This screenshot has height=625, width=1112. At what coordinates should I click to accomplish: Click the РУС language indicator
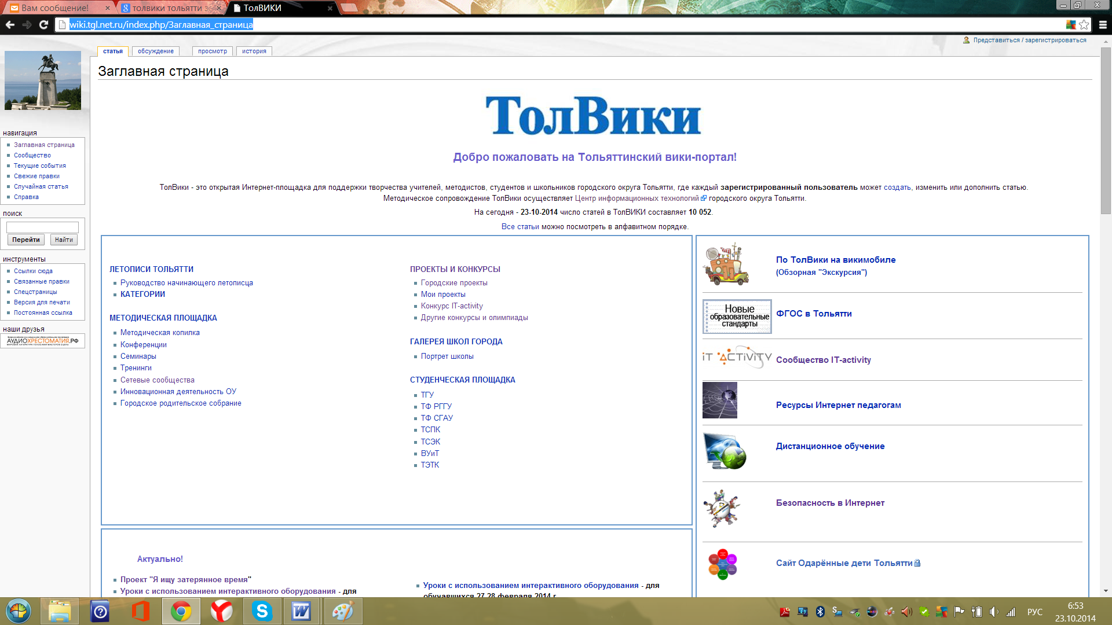[1034, 612]
